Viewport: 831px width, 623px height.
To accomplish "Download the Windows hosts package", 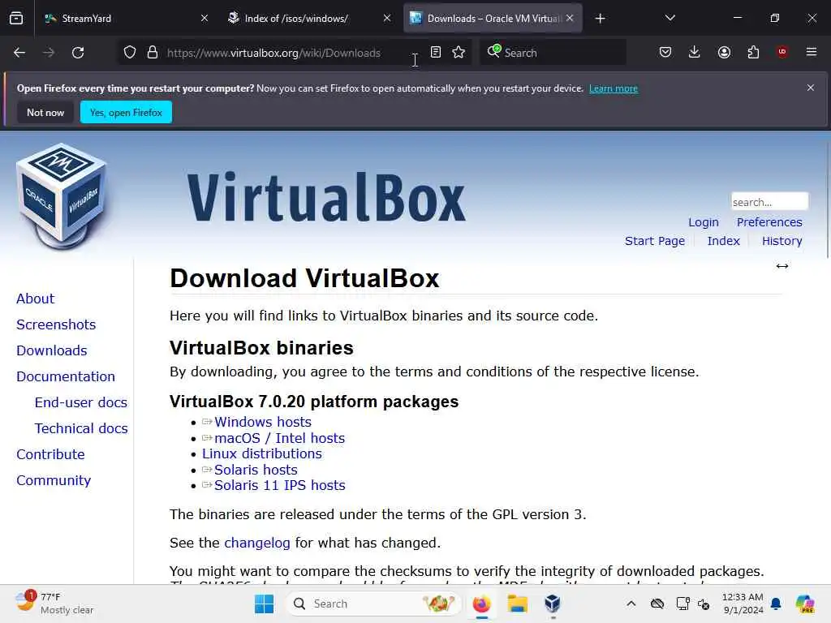I will (x=262, y=422).
